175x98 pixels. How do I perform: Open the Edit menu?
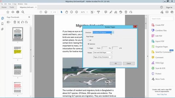5,4
